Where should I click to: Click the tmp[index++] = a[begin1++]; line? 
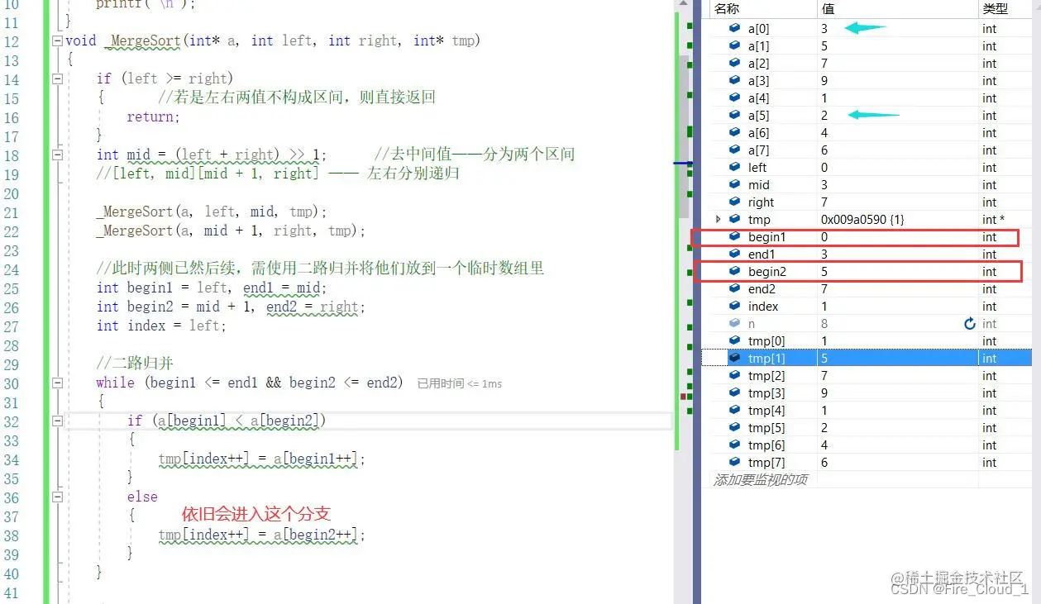point(261,459)
